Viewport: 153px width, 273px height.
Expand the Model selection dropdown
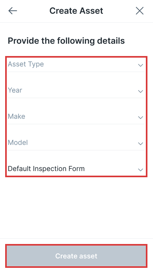(76, 143)
